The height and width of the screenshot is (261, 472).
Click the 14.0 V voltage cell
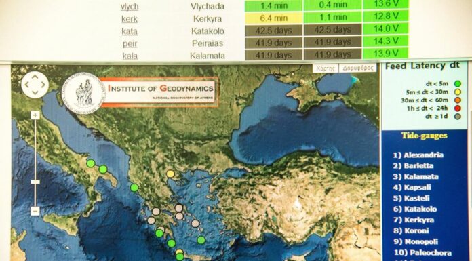(386, 28)
